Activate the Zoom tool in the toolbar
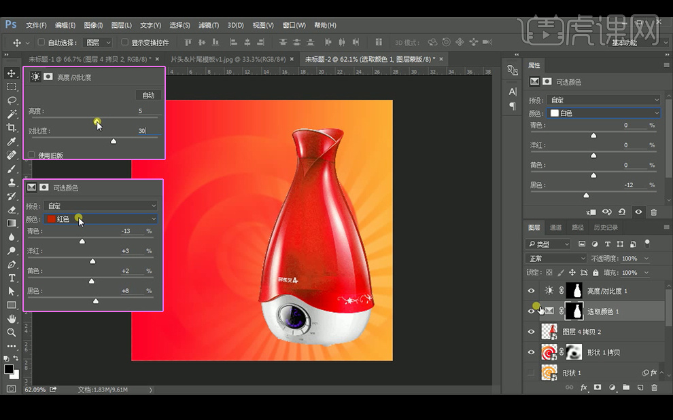673x420 pixels. (12, 332)
